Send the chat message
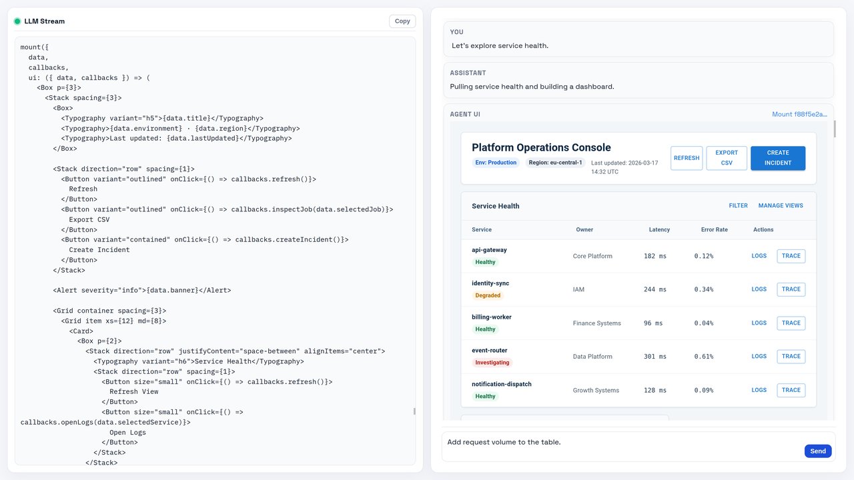 pos(818,451)
